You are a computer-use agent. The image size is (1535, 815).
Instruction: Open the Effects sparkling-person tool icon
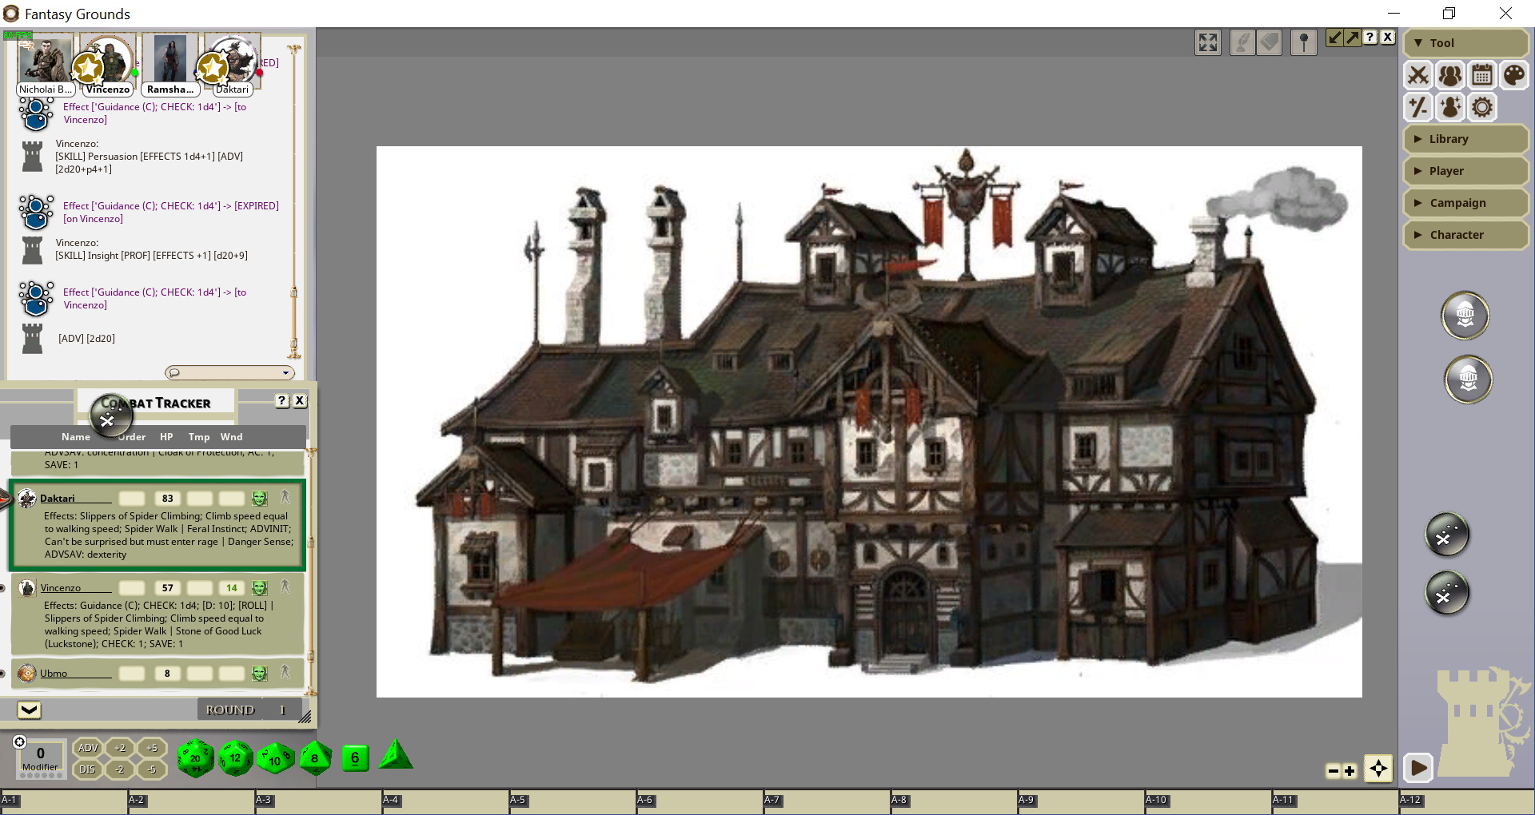coord(1450,107)
